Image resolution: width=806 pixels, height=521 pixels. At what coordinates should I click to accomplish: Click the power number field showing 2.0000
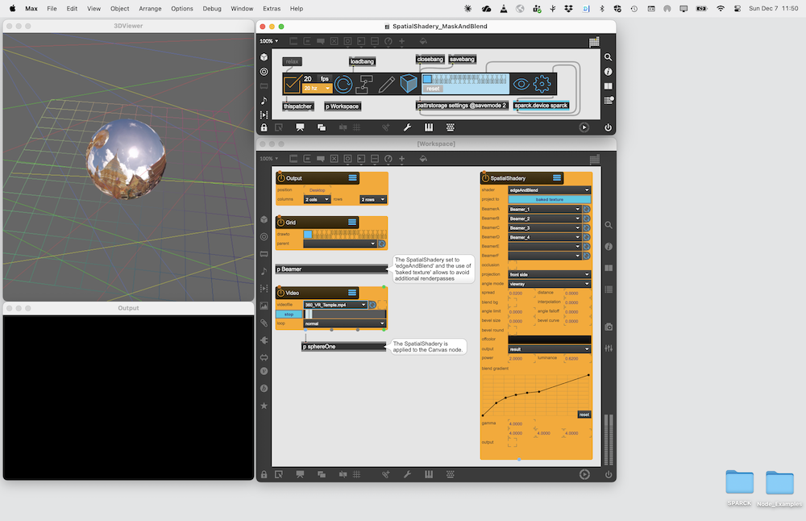click(517, 358)
